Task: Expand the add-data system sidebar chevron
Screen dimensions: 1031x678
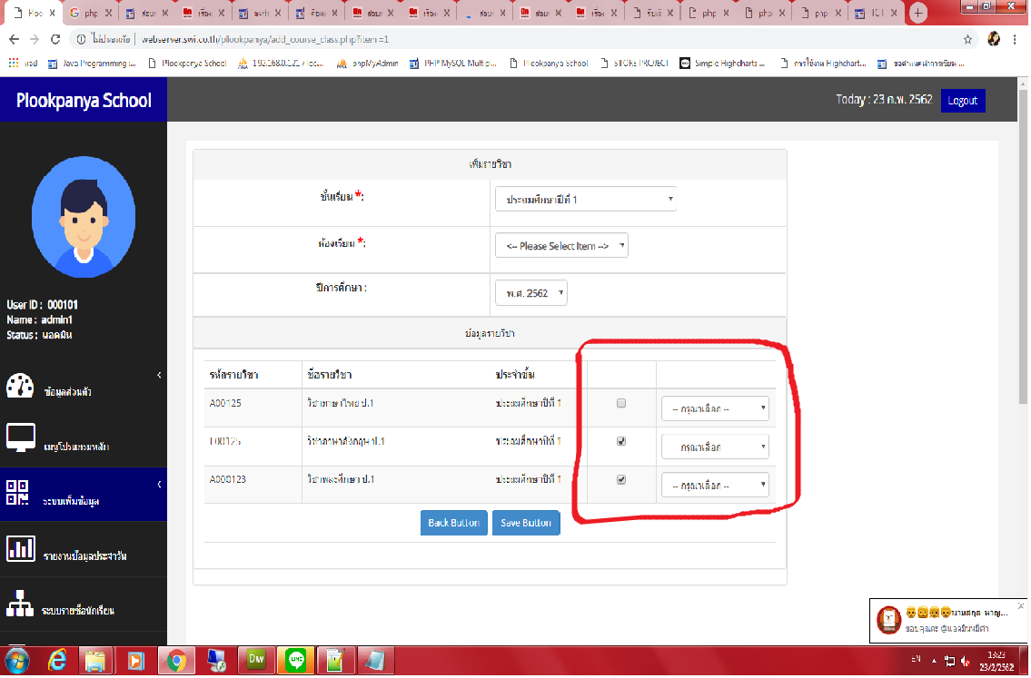Action: click(159, 485)
